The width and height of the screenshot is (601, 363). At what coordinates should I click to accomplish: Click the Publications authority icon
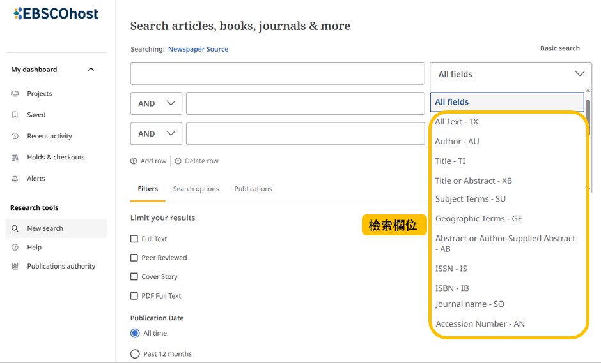click(x=15, y=266)
